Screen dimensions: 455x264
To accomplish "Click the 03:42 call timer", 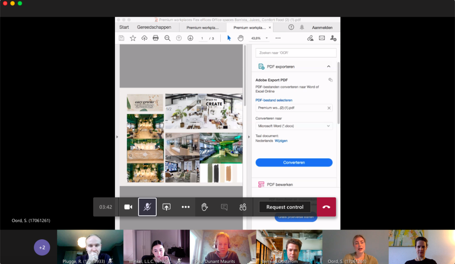I will pyautogui.click(x=106, y=207).
